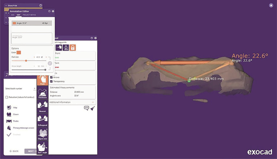Collapse the Show/Hide panel
This screenshot has height=159, width=277.
click(6, 5)
